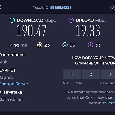Click the checkmark circle icon at top right

(x=113, y=8)
